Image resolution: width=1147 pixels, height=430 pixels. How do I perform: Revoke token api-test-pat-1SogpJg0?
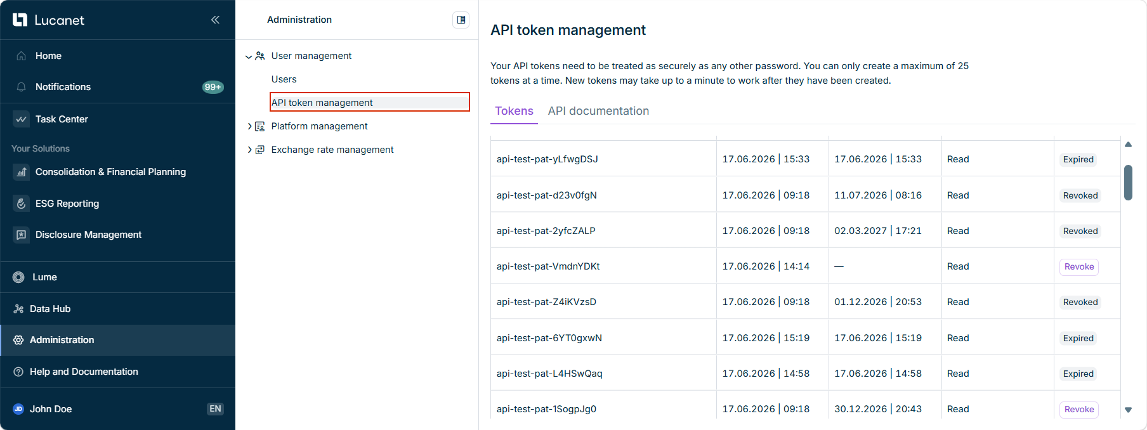tap(1078, 410)
